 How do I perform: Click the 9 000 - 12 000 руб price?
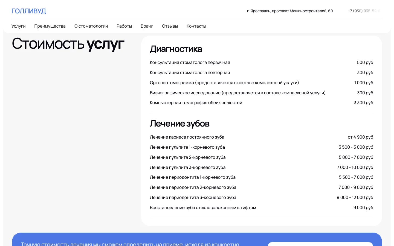355,198
